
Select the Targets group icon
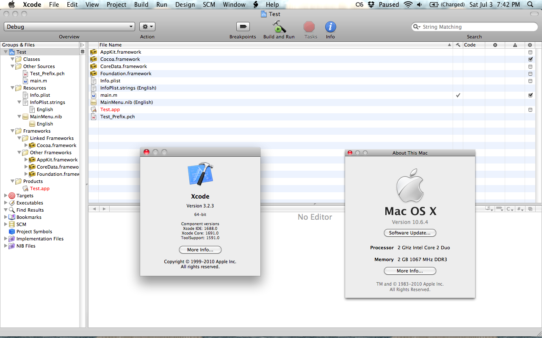click(x=12, y=196)
